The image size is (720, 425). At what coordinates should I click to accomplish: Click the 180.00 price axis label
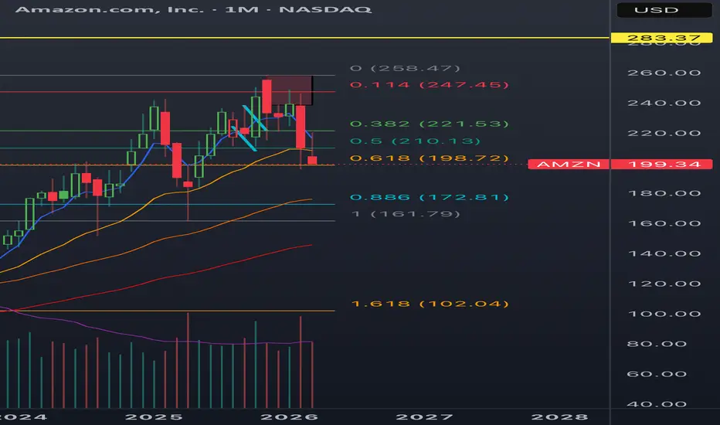[664, 193]
